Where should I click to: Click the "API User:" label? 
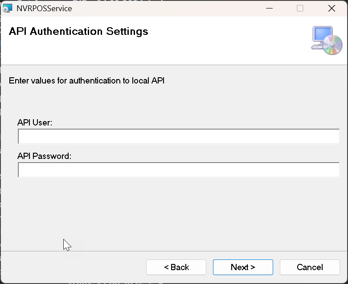coord(35,122)
